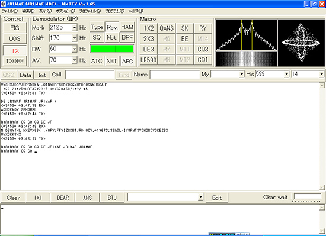Send the UR599 macro
This screenshot has height=236, width=326.
148,60
